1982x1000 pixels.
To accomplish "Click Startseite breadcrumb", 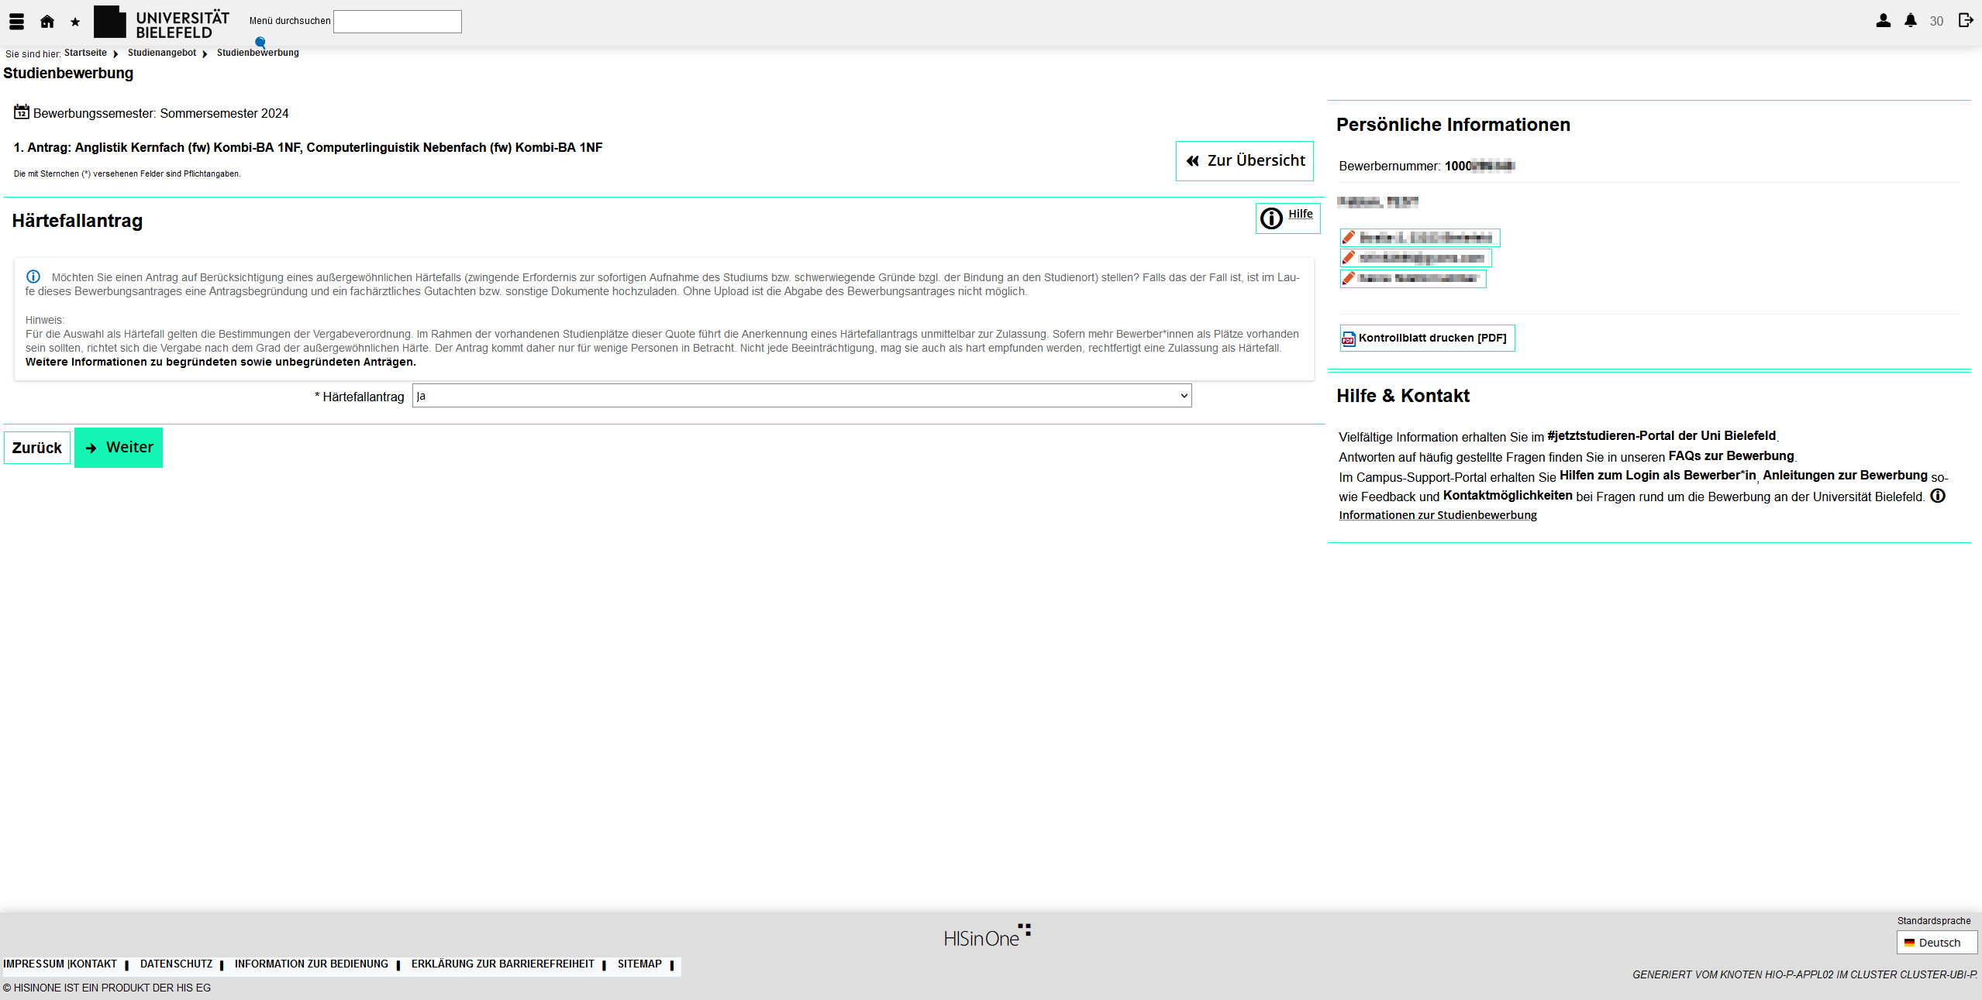I will point(85,53).
